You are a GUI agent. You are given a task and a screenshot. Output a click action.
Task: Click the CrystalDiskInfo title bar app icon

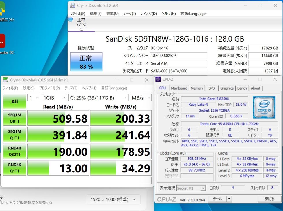pyautogui.click(x=72, y=5)
